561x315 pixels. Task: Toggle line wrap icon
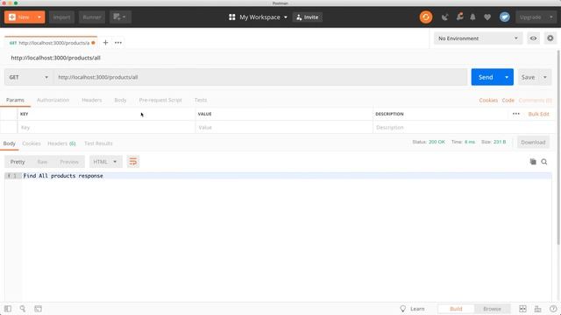[x=132, y=162]
